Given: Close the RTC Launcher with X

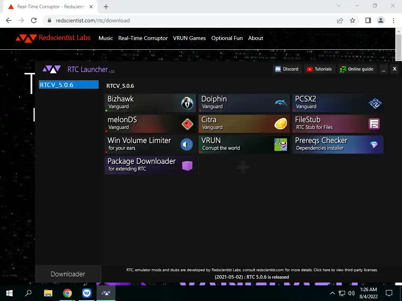Looking at the screenshot, I should (x=395, y=69).
